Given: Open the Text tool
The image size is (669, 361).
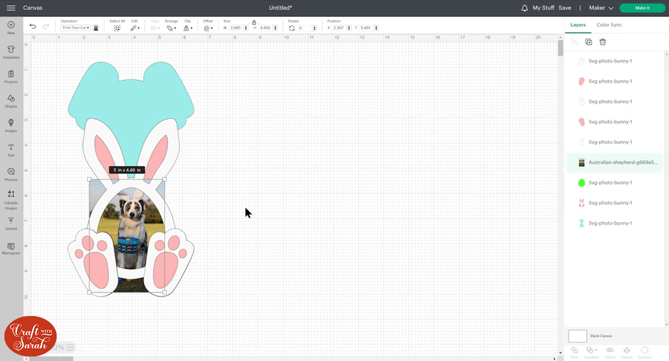Looking at the screenshot, I should point(11,150).
